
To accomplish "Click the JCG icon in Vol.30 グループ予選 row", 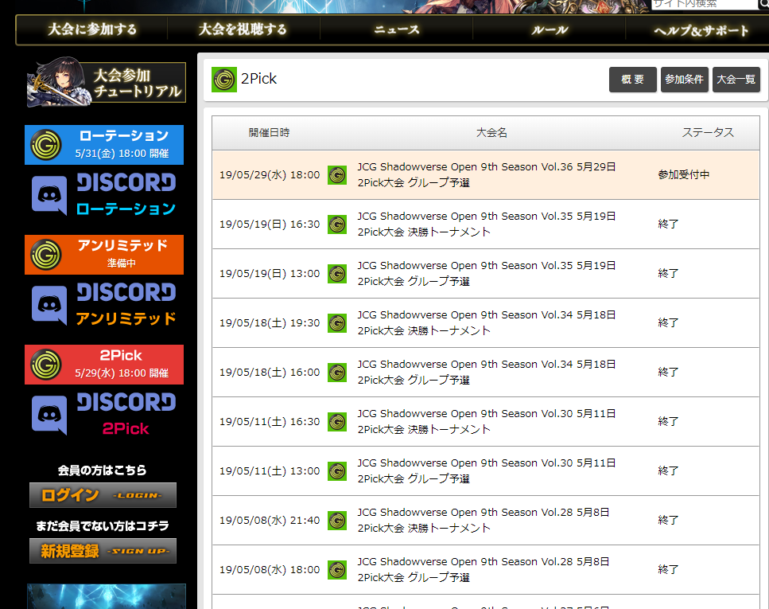I will (x=337, y=471).
